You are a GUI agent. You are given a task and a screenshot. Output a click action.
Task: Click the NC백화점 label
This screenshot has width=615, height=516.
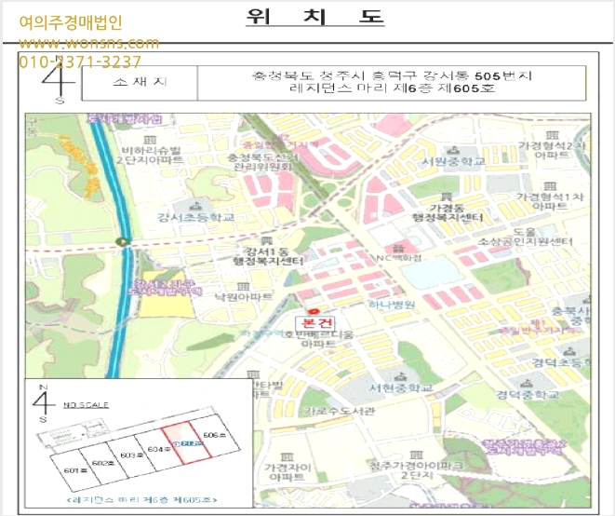point(399,258)
